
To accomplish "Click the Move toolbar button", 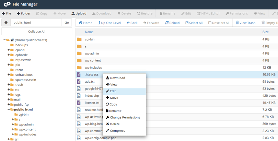I will click(x=59, y=13).
